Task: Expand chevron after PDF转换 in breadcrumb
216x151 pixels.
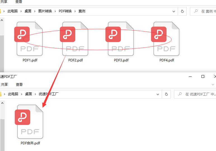Action: tap(75, 11)
